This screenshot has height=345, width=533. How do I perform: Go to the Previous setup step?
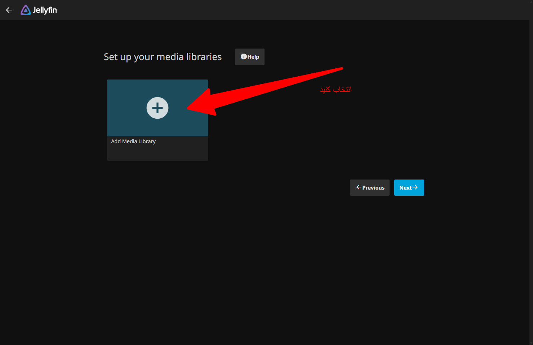tap(370, 187)
